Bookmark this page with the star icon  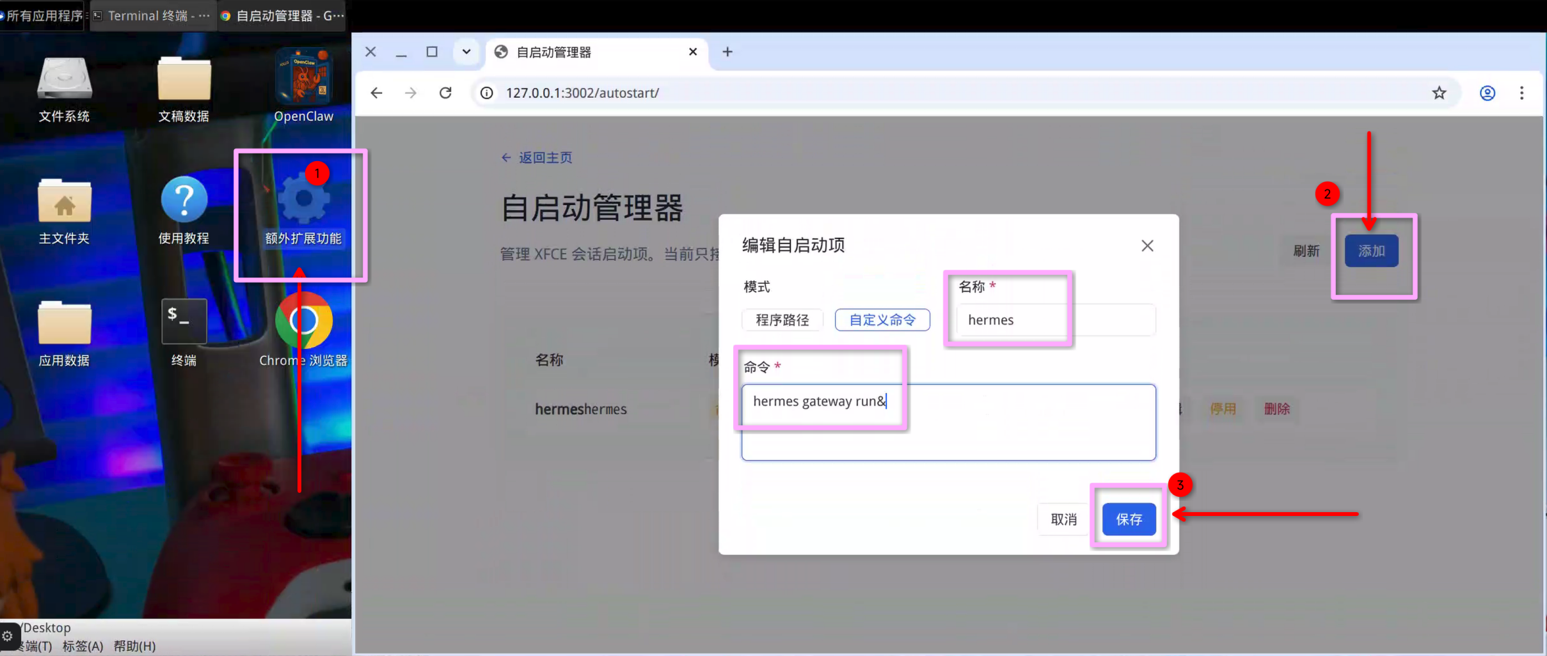(1439, 93)
